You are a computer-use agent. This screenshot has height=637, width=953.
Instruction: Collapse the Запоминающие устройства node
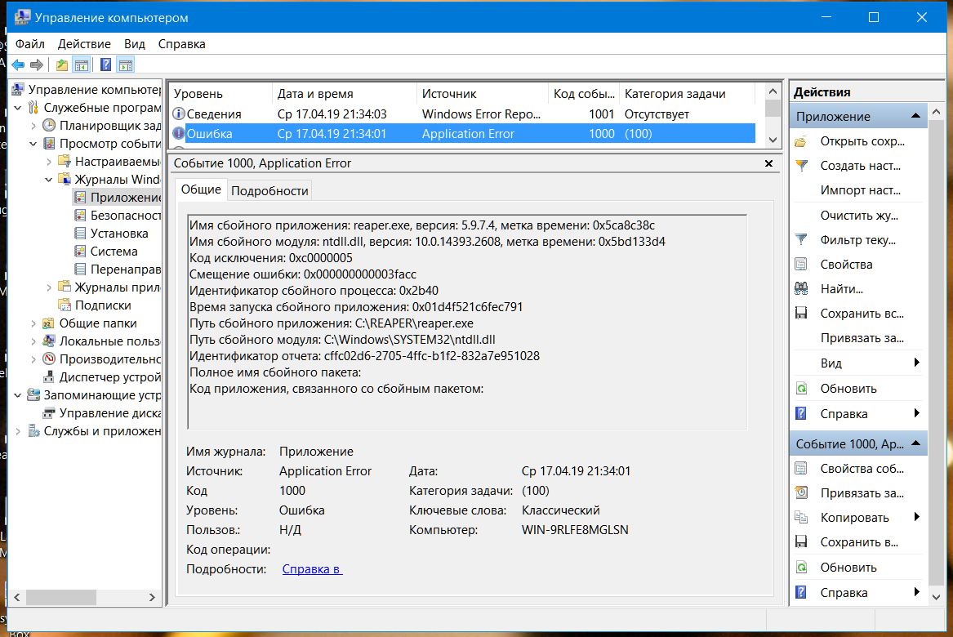click(x=18, y=395)
